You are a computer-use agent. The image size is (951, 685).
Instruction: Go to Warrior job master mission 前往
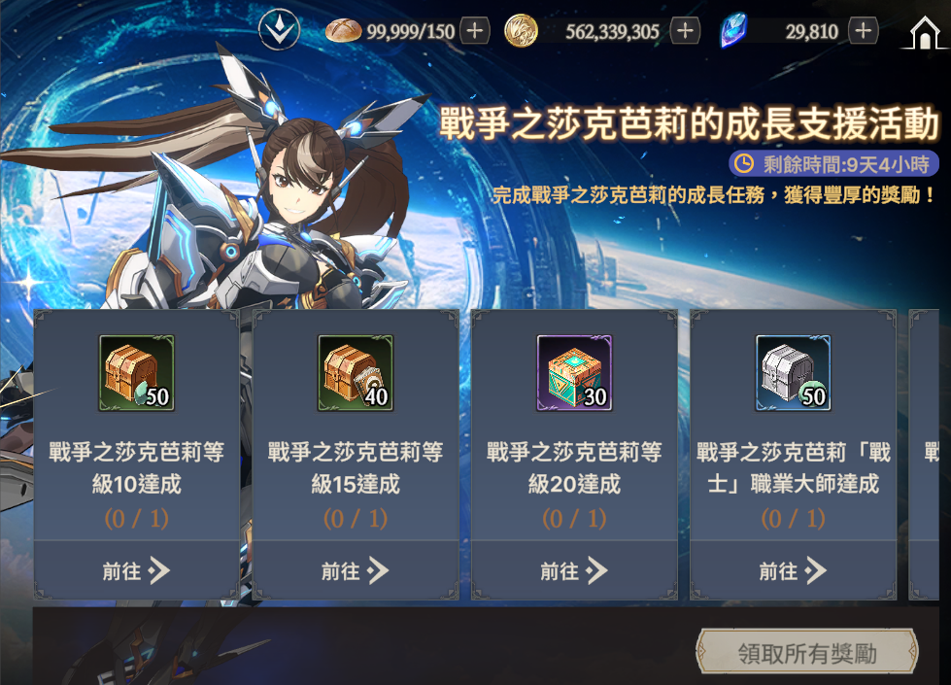click(794, 570)
